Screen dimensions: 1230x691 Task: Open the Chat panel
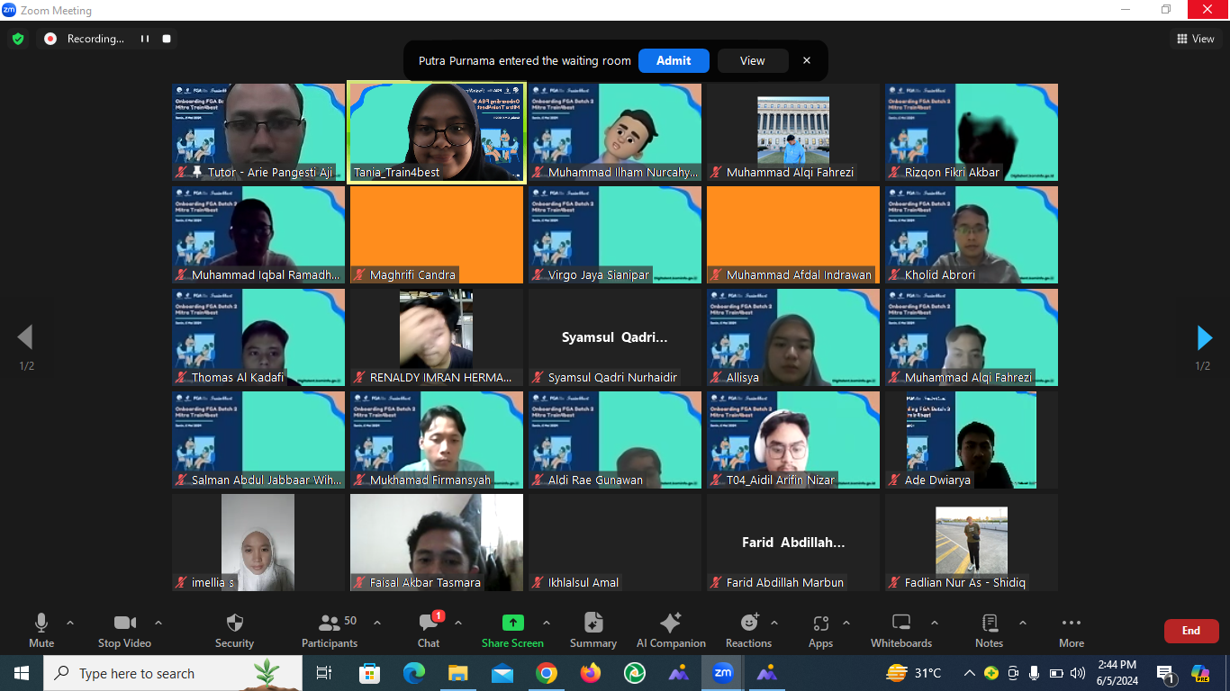(429, 623)
